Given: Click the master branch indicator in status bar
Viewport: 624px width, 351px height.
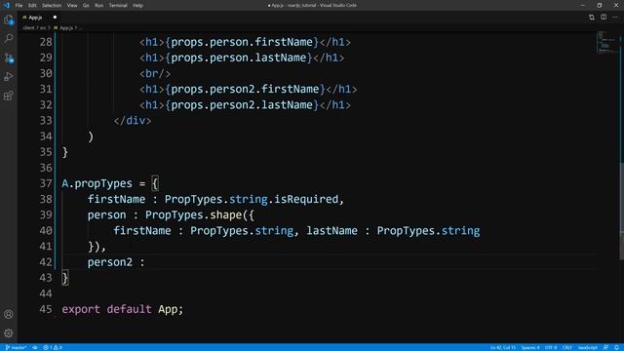Looking at the screenshot, I should point(16,347).
